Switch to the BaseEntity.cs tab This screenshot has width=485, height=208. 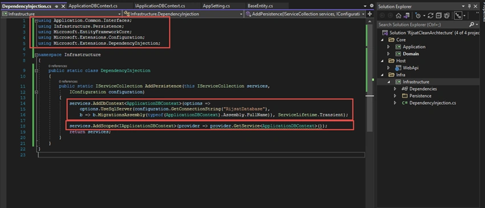coord(260,6)
